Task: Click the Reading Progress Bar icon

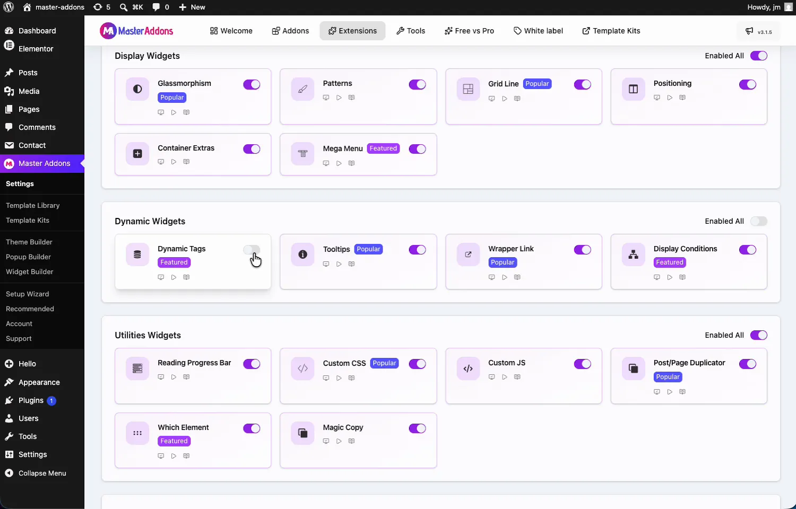Action: [x=137, y=368]
